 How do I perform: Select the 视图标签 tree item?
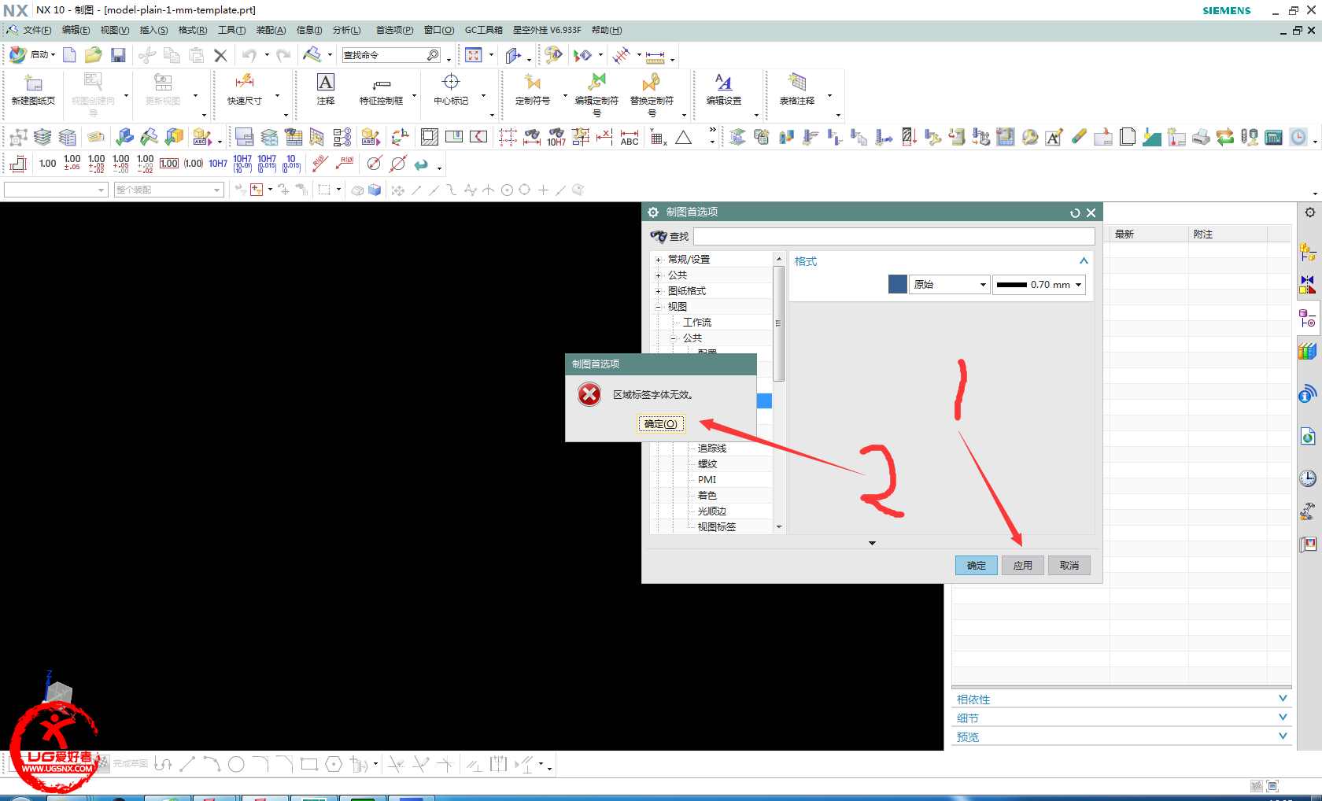717,527
